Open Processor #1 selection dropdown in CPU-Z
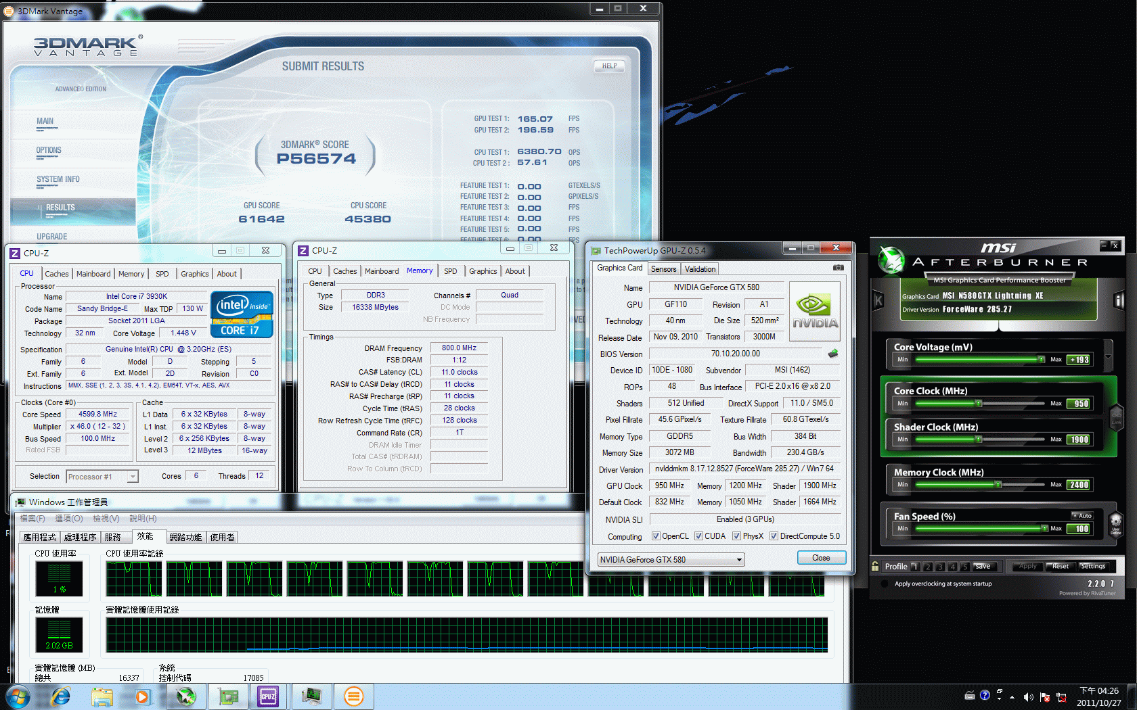Screen dimensions: 1137x710 pyautogui.click(x=102, y=477)
